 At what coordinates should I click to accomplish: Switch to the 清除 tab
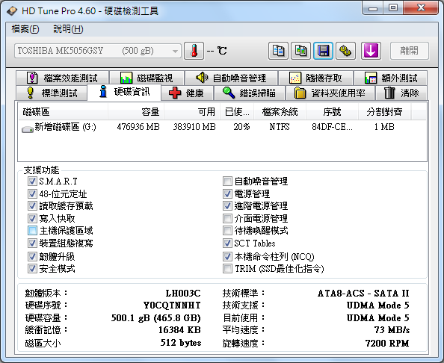pyautogui.click(x=401, y=93)
